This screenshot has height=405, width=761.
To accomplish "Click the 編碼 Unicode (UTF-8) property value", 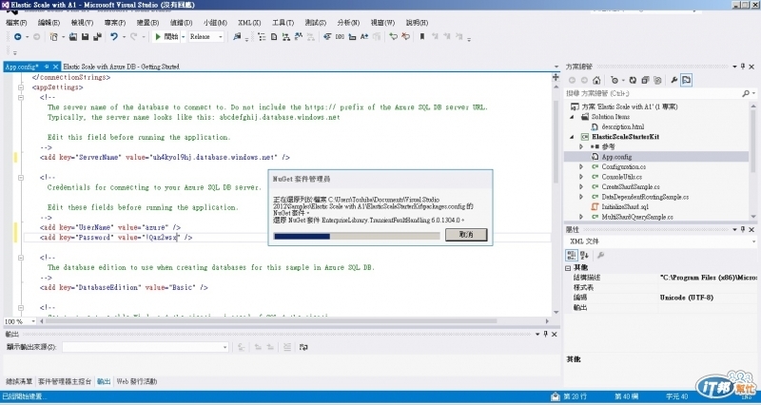I will pos(686,298).
